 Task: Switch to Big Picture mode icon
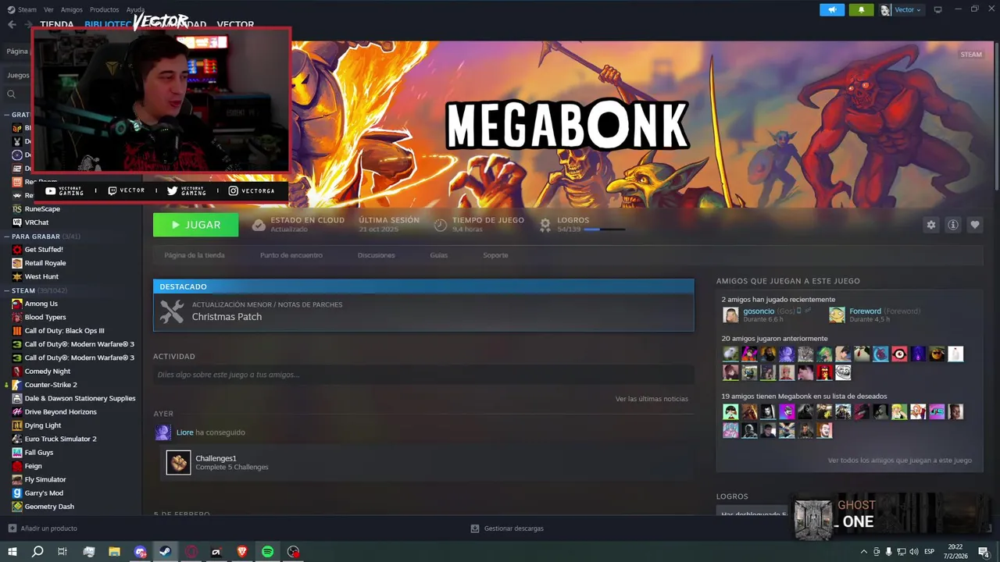point(937,9)
